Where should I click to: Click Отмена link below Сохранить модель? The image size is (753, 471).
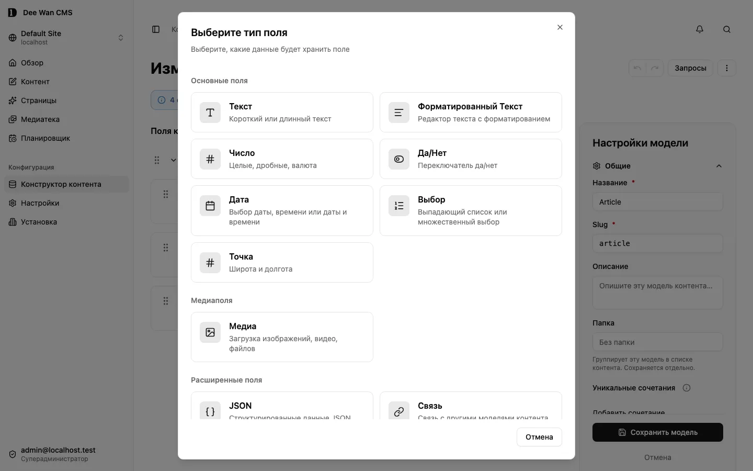pyautogui.click(x=658, y=457)
